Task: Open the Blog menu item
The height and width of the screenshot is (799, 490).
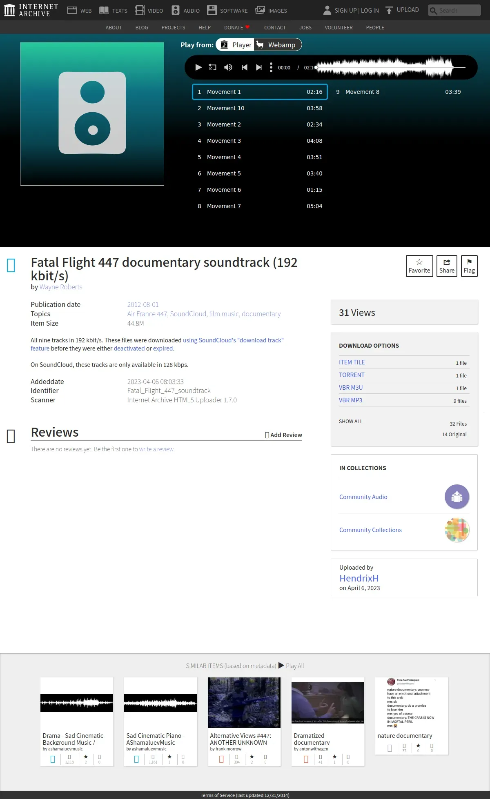Action: 142,27
